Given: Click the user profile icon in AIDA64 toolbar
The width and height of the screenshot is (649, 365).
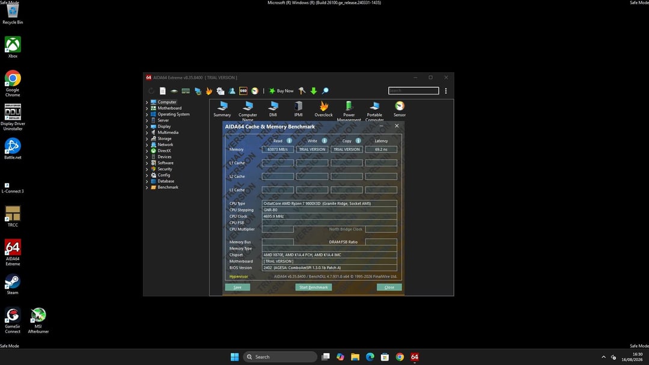Looking at the screenshot, I should (232, 91).
